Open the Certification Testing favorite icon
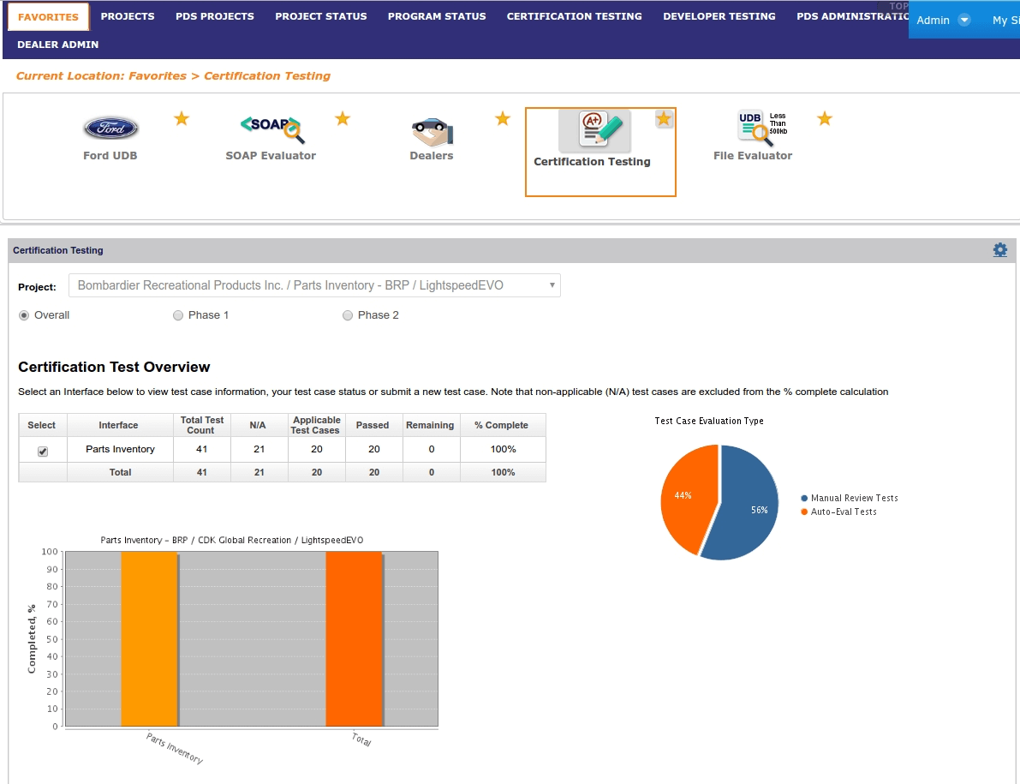The width and height of the screenshot is (1020, 784). click(594, 131)
